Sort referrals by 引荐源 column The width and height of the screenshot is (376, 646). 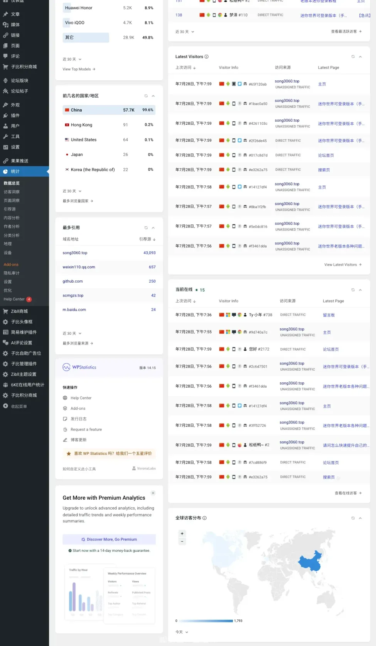tap(147, 239)
